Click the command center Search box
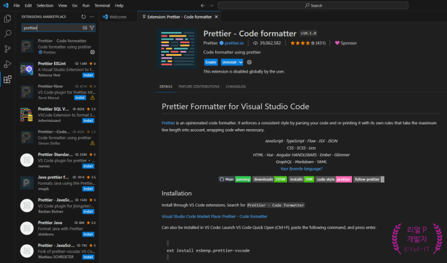Viewport: 447px width, 263px height. click(x=313, y=5)
